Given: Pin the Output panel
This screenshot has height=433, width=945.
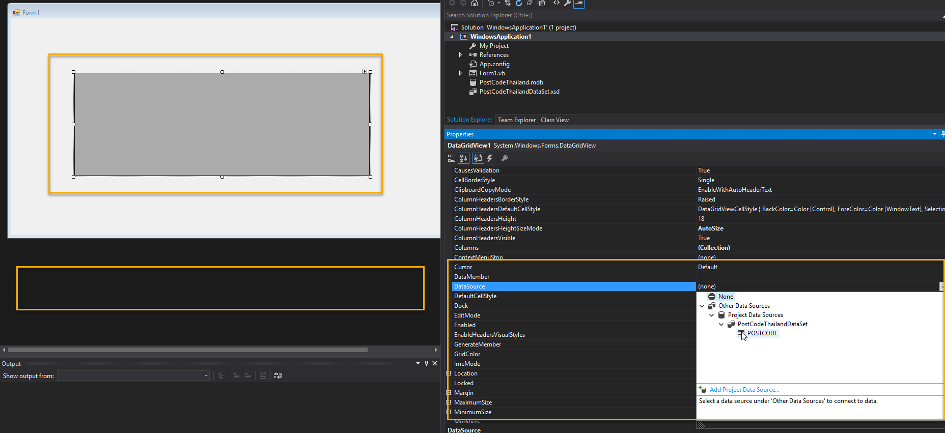Looking at the screenshot, I should (x=426, y=363).
